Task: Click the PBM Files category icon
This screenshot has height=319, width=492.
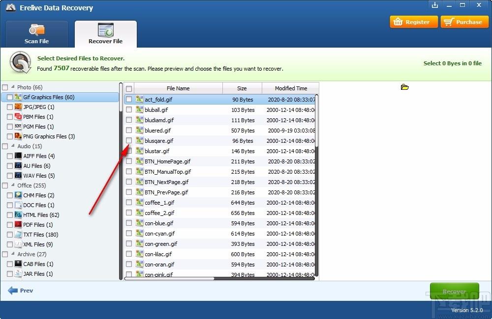Action: (18, 116)
